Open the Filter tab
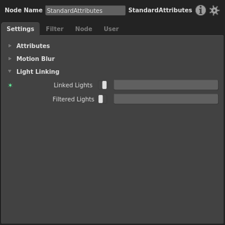This screenshot has height=225, width=225. (54, 29)
